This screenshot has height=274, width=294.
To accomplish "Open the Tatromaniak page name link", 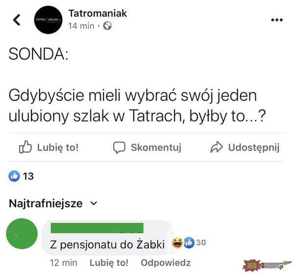I will pos(98,13).
